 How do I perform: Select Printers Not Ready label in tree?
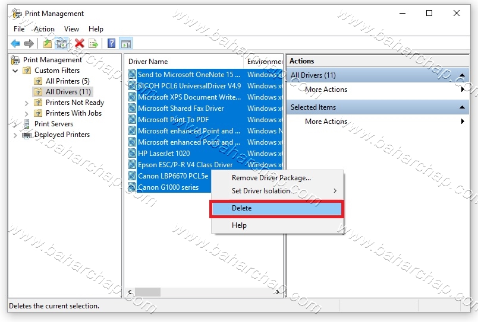tap(75, 103)
